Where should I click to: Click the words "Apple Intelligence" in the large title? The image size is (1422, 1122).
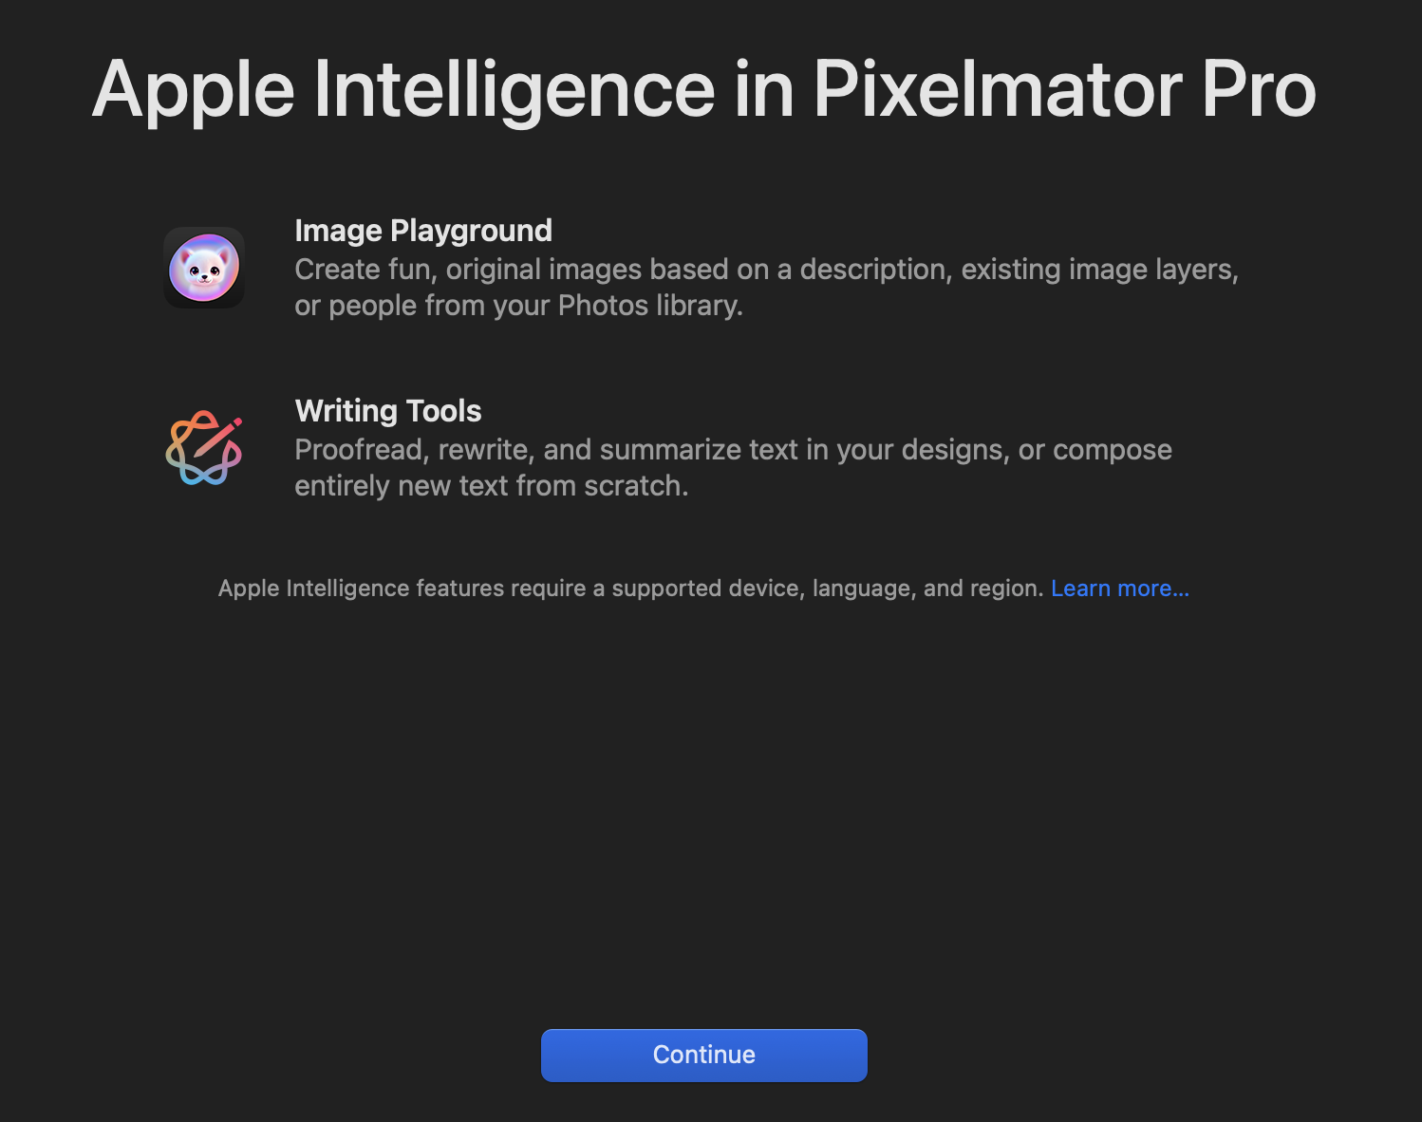coord(403,91)
